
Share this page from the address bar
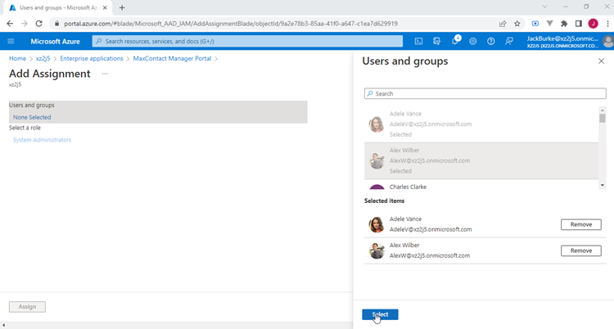click(503, 24)
